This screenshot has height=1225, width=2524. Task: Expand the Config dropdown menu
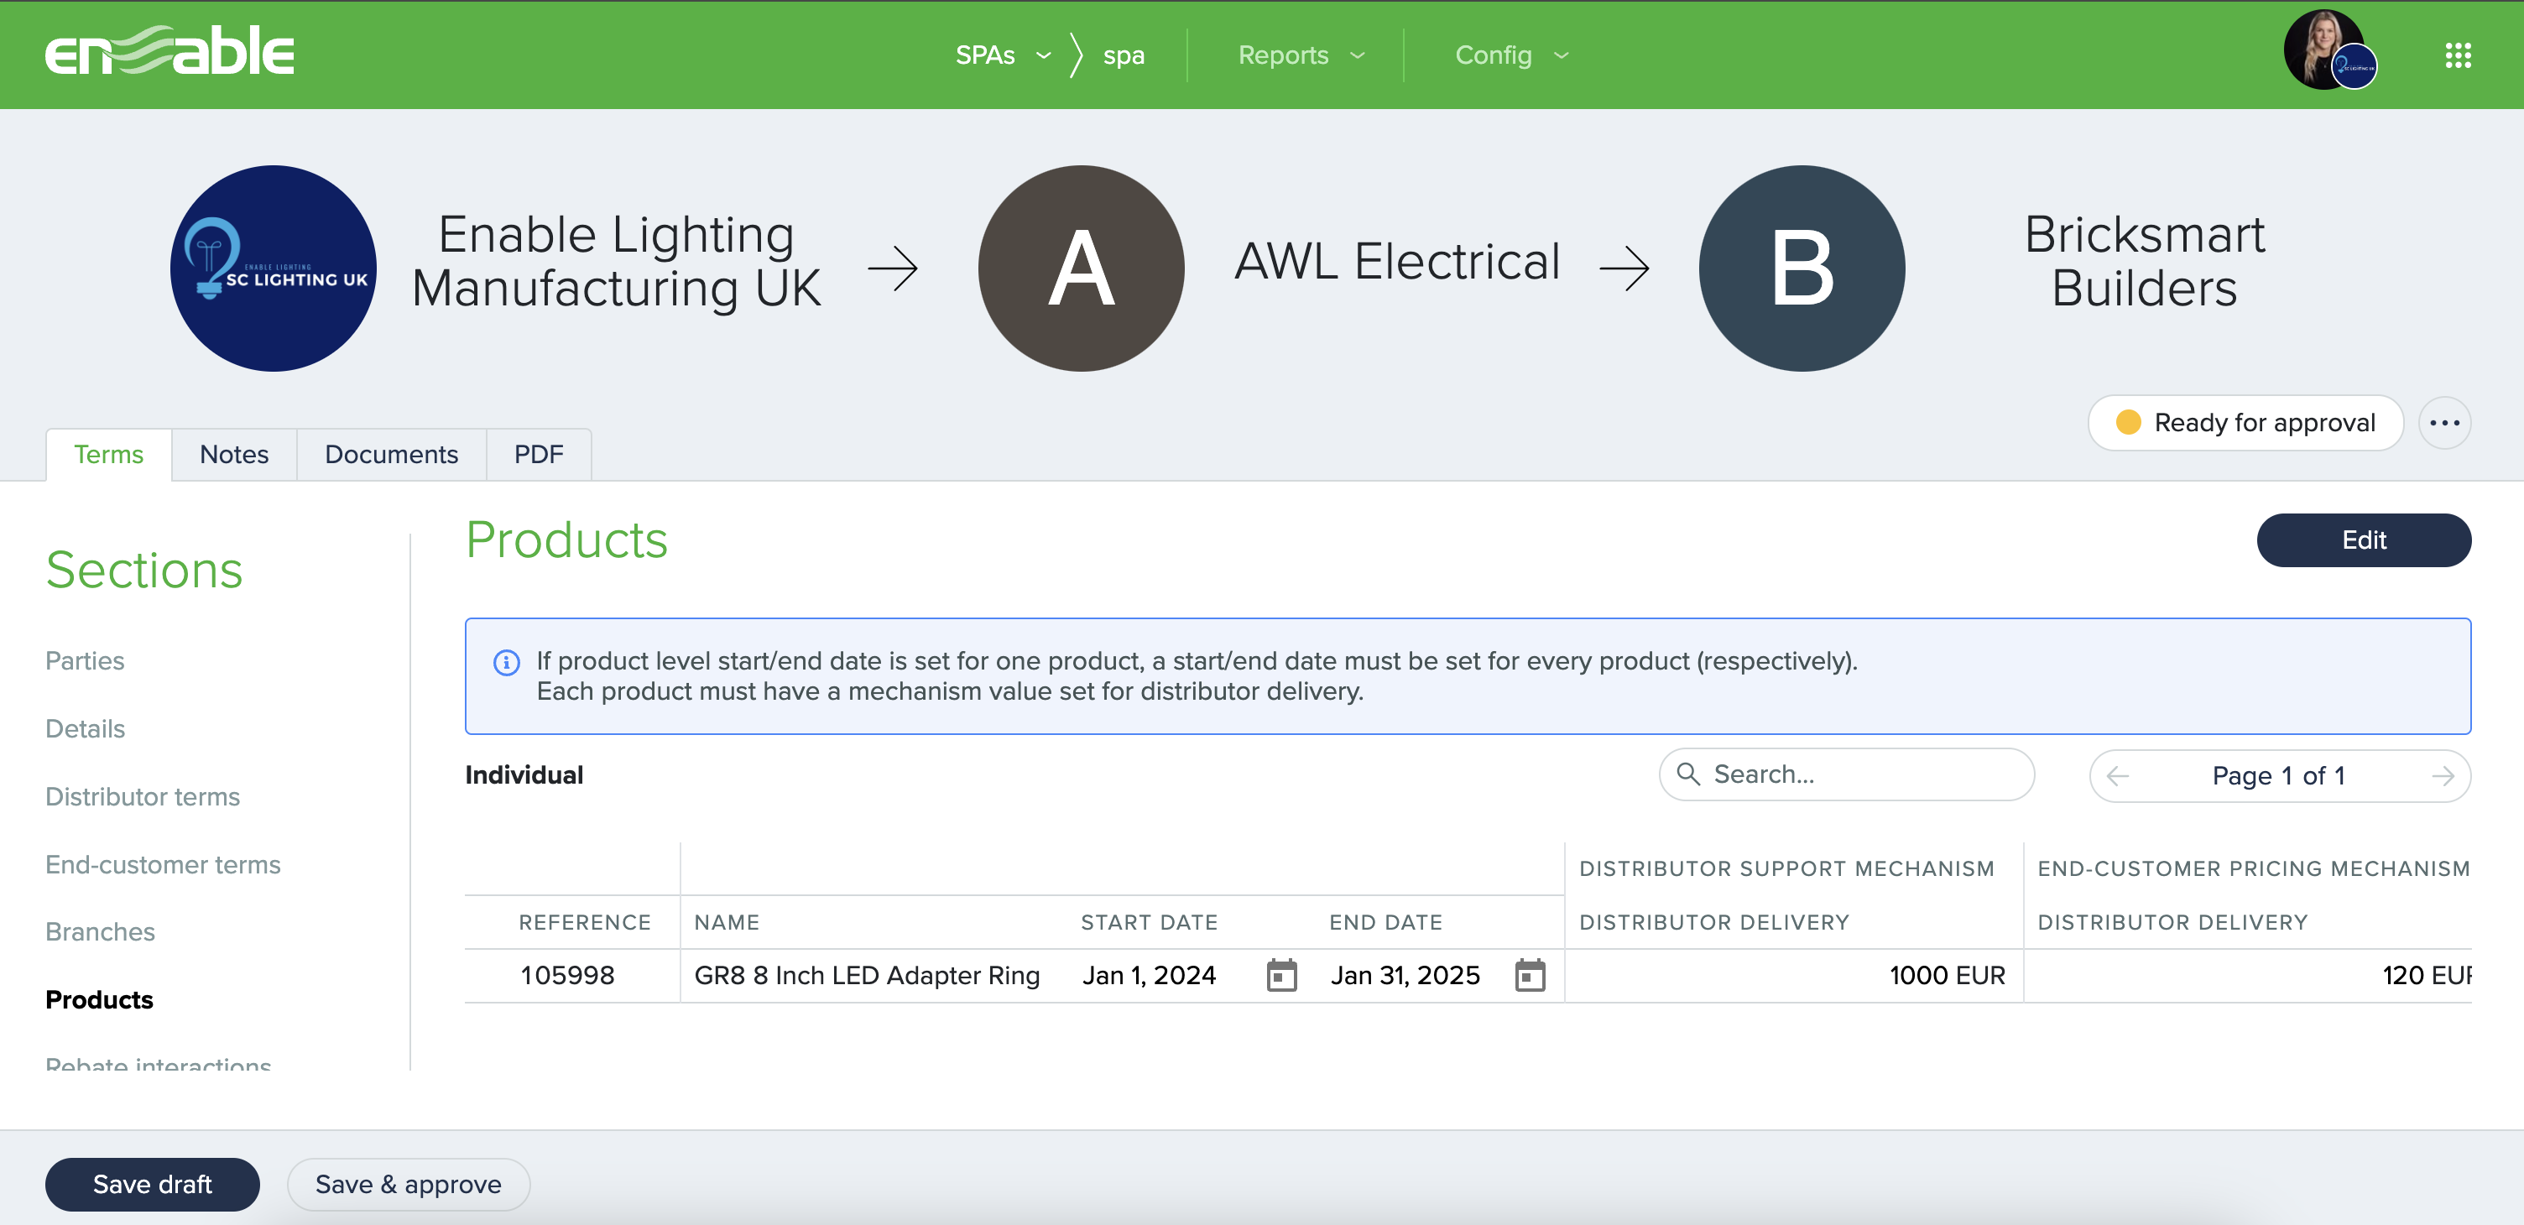(x=1511, y=56)
